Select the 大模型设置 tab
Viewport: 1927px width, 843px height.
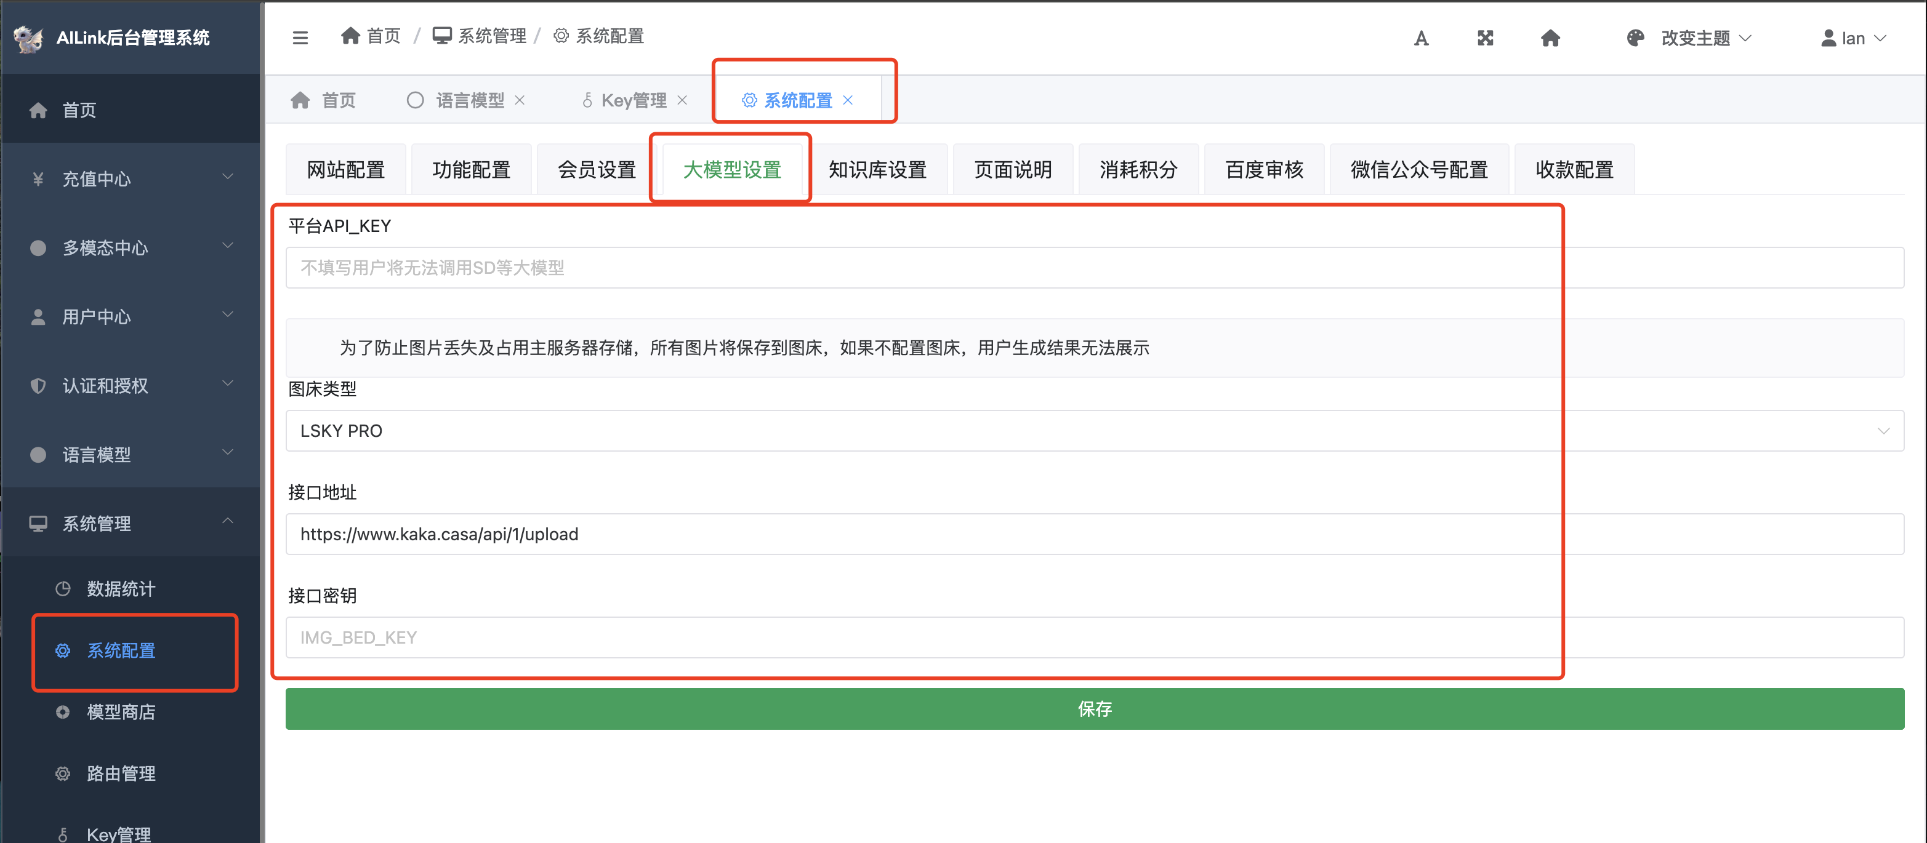pos(733,170)
